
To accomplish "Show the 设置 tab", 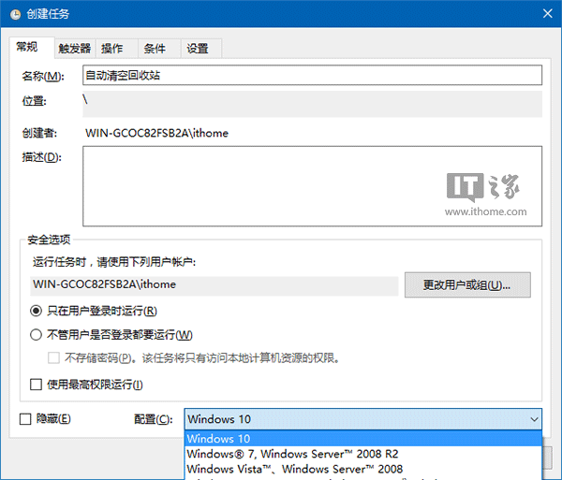I will click(197, 49).
